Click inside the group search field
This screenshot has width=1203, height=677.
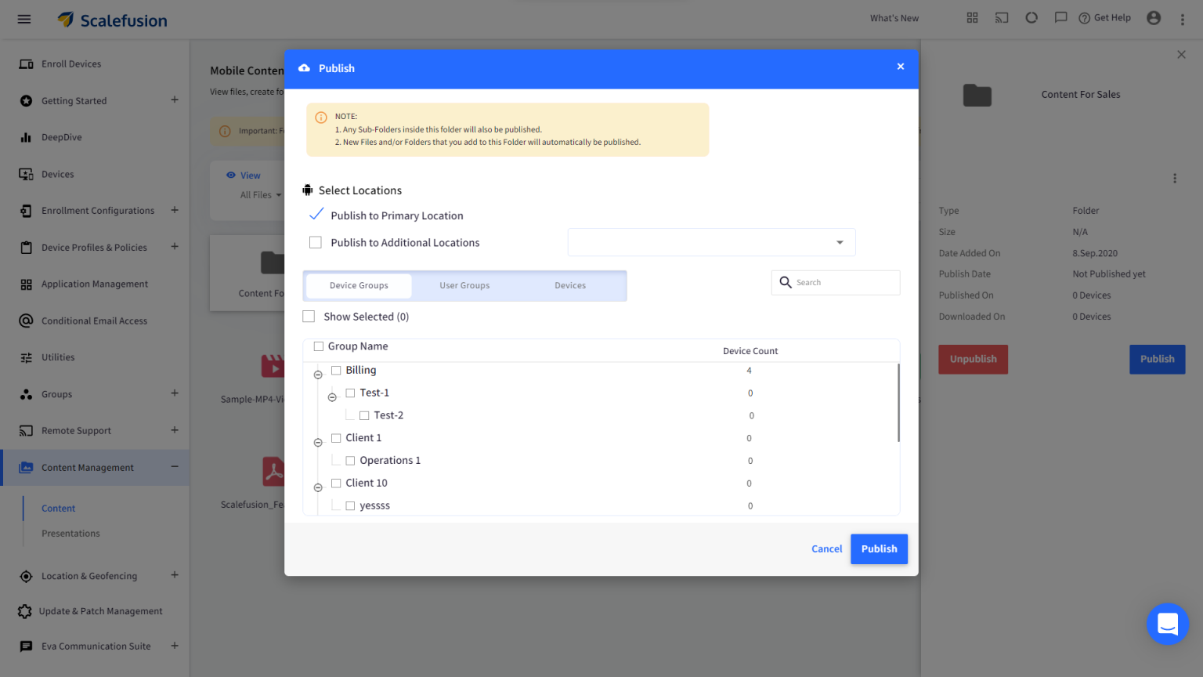(835, 282)
